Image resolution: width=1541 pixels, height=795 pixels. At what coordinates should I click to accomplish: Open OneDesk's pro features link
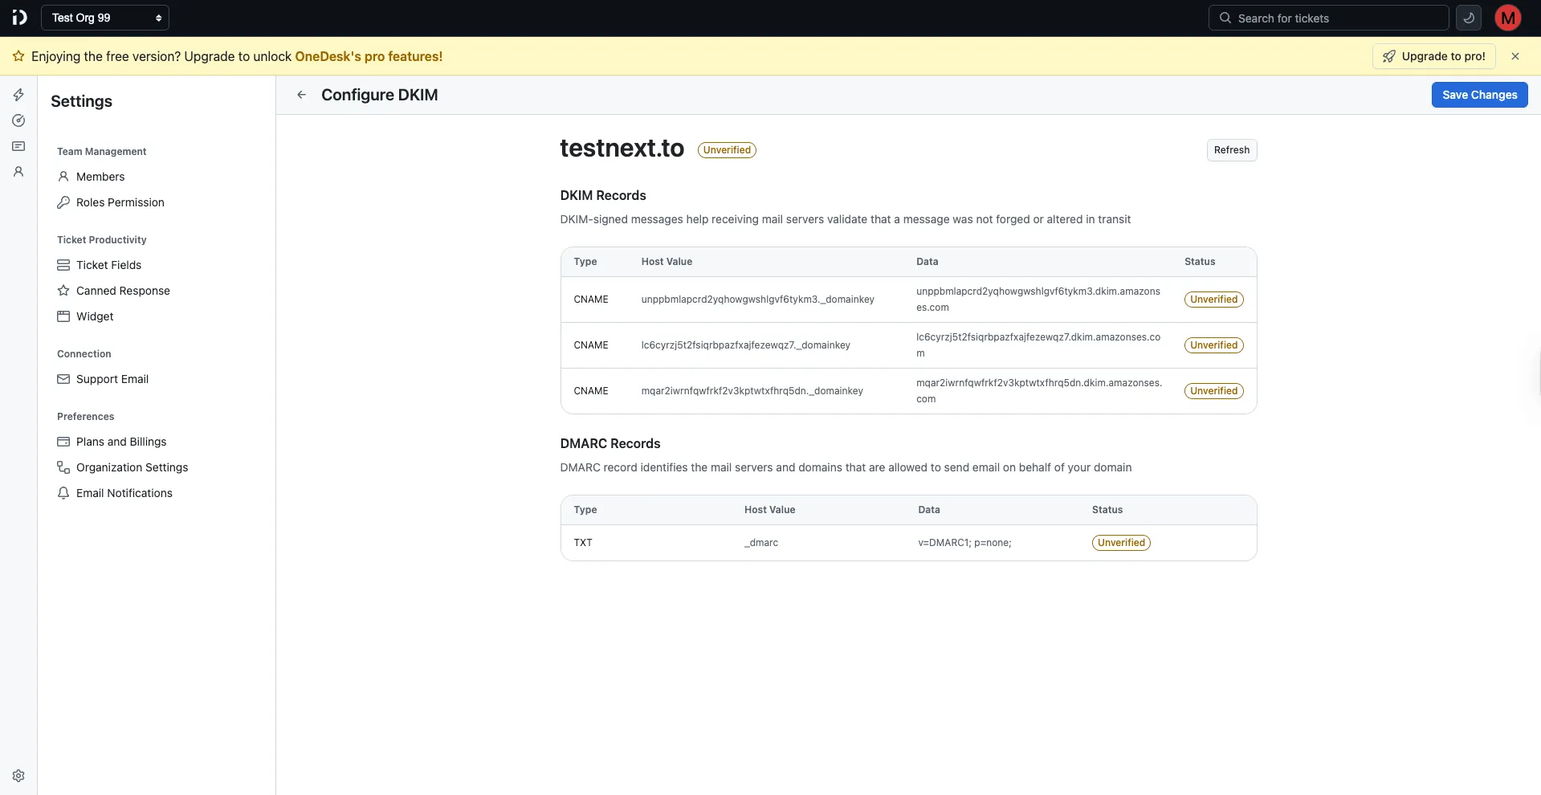368,56
